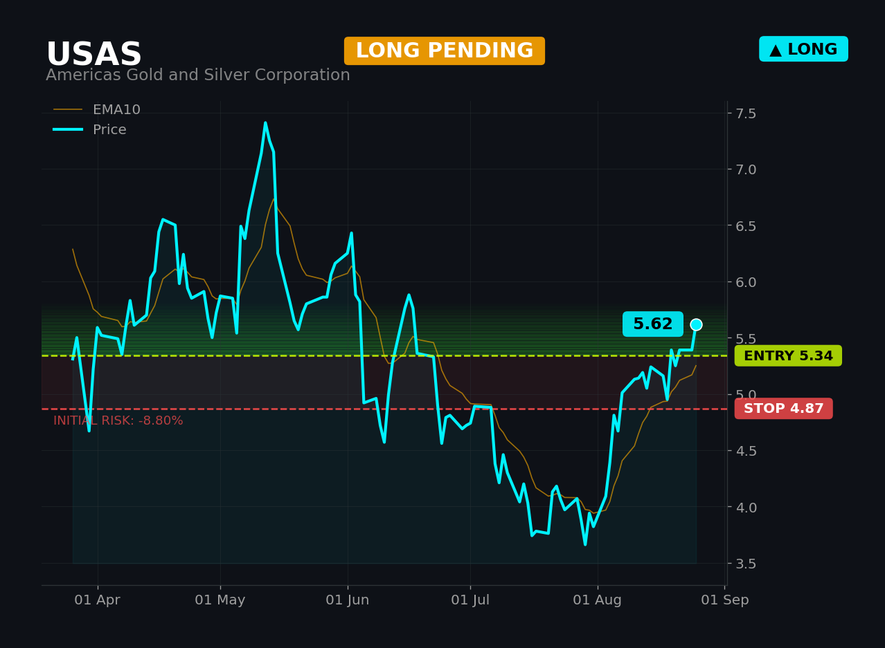Click the 01 Jun date tick

pos(348,600)
